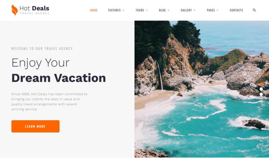Image resolution: width=269 pixels, height=159 pixels.
Task: Click the Hot Deals Travel Agency title
Action: [x=35, y=10]
